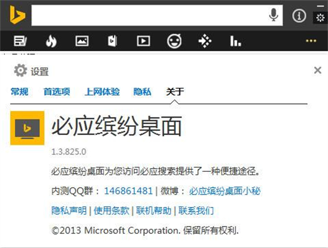Switch to the 首选项 tab
The height and width of the screenshot is (248, 328).
click(57, 92)
